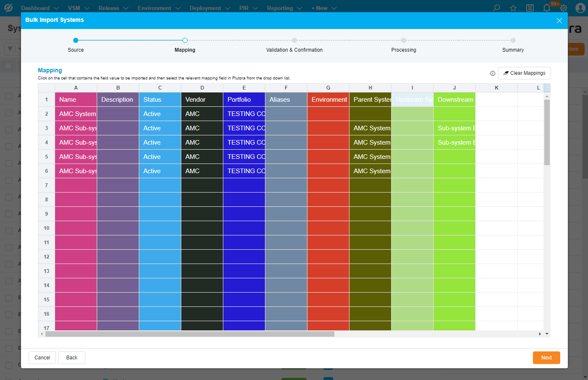Image resolution: width=588 pixels, height=380 pixels.
Task: Open the clipboard notes icon in header
Action: tap(530, 8)
